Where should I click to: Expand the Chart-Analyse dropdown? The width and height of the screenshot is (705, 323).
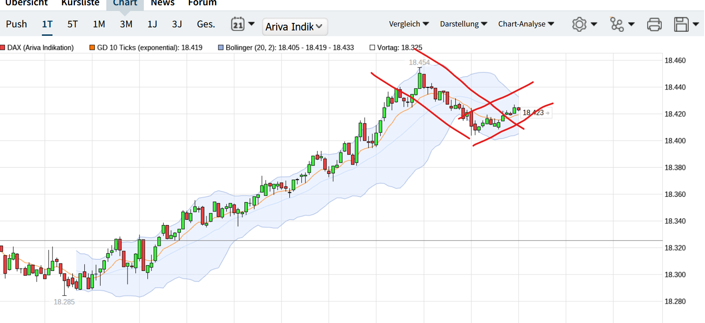(x=526, y=24)
